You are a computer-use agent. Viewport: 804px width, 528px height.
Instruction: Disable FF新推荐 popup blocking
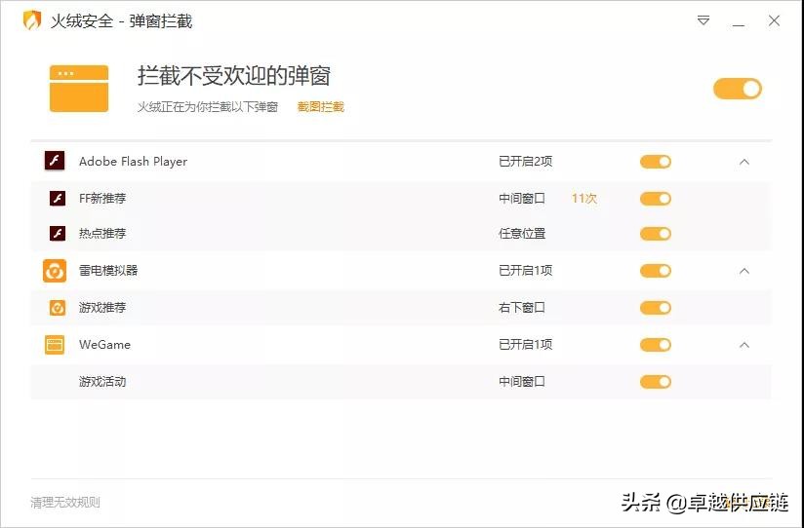[x=656, y=199]
